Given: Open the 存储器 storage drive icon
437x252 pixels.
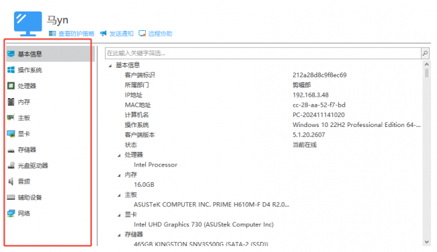Looking at the screenshot, I should (x=11, y=151).
